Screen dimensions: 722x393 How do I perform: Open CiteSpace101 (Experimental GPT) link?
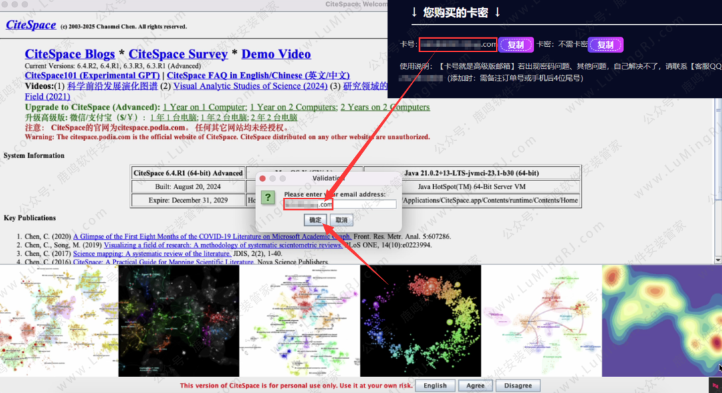(x=92, y=75)
